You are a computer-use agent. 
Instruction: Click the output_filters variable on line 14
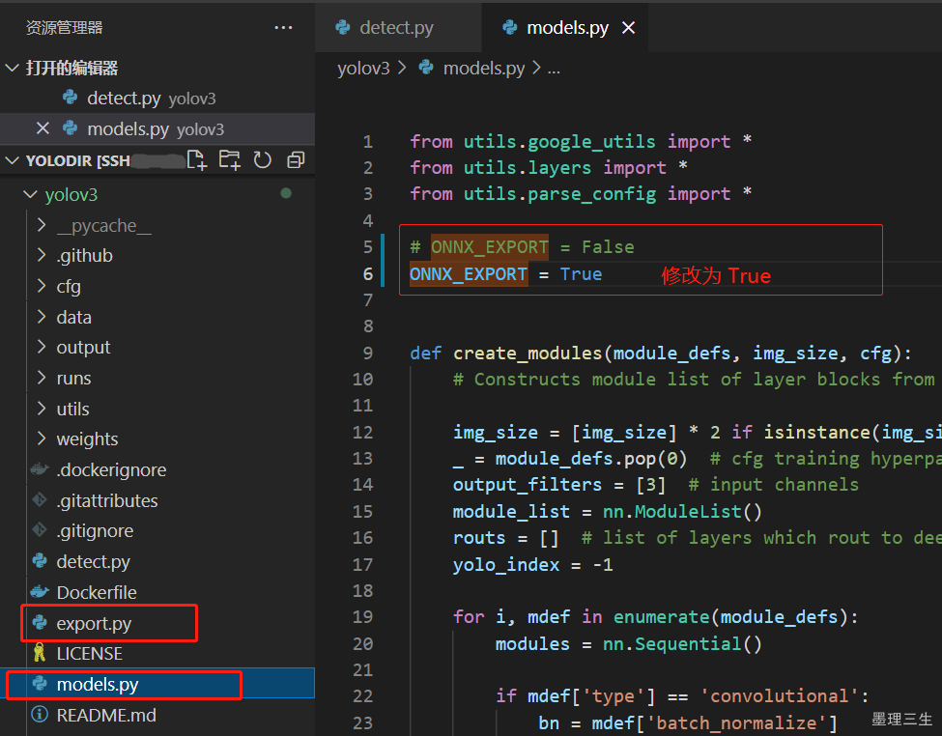(x=528, y=485)
